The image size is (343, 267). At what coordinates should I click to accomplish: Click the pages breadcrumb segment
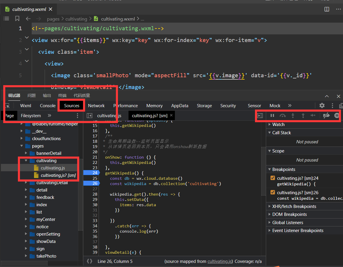[x=53, y=19]
